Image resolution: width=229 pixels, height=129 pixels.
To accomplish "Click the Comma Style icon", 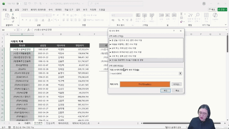I will coord(123,20).
